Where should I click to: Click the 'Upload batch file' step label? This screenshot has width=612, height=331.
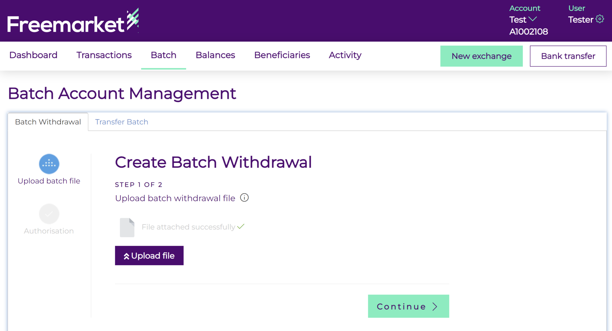coord(49,181)
